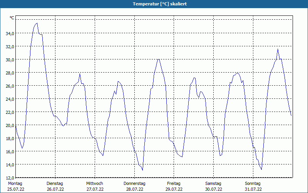The height and width of the screenshot is (193, 308).
Task: Click the Dienstag day label
Action: (55, 184)
